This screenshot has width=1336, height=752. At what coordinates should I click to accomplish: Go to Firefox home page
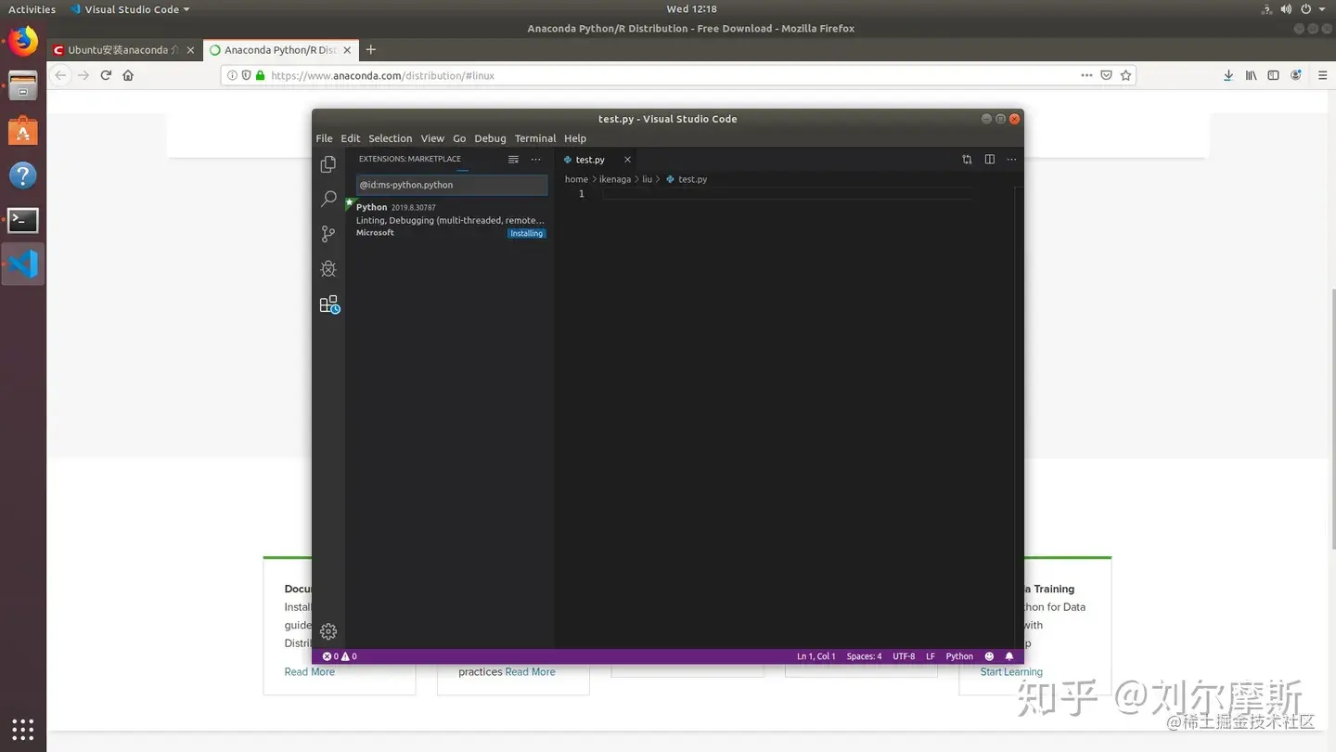click(x=128, y=75)
